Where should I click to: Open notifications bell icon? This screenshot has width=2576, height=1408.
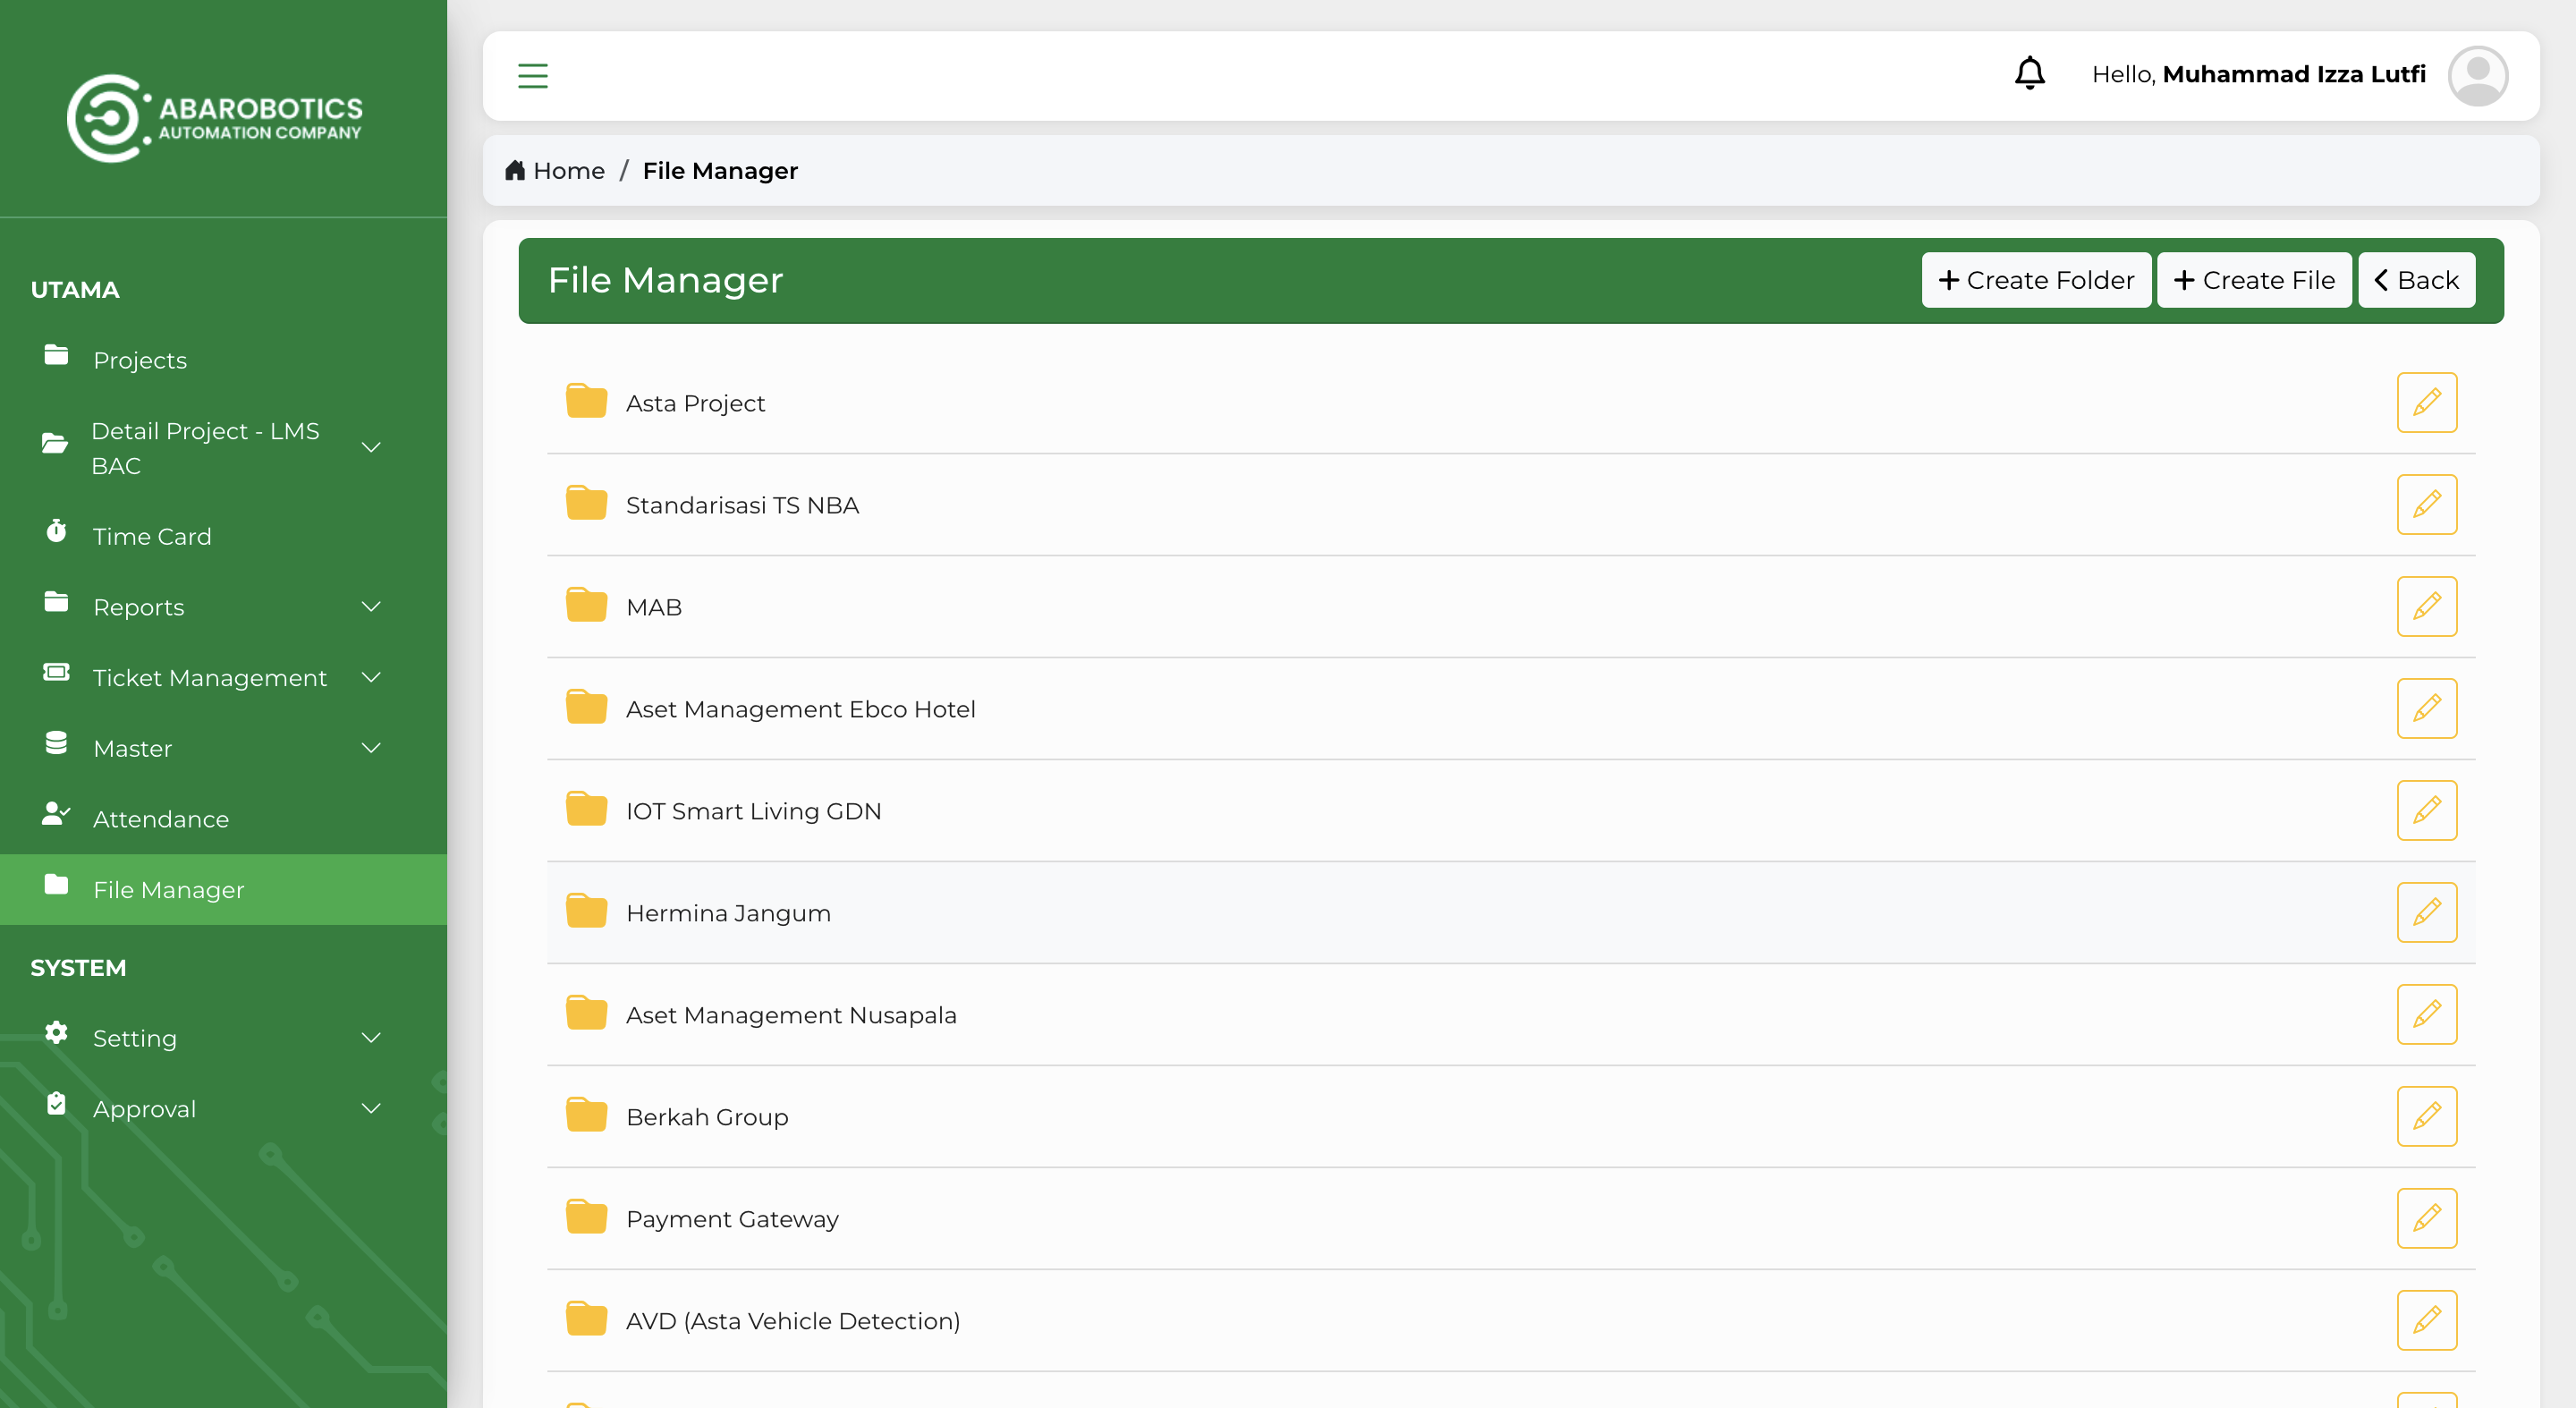[x=2029, y=74]
